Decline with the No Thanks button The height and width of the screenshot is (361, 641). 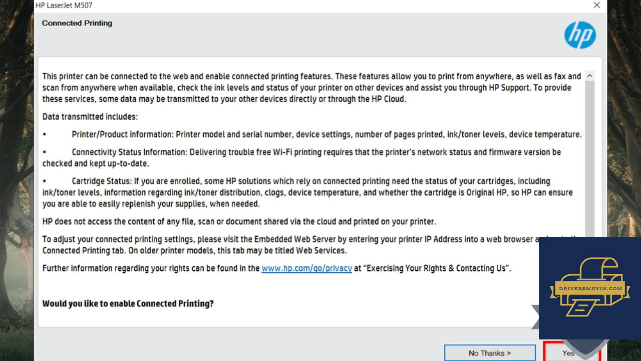click(490, 353)
